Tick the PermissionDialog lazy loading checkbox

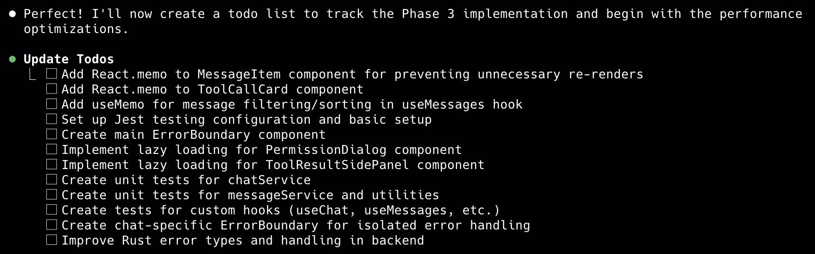point(52,149)
